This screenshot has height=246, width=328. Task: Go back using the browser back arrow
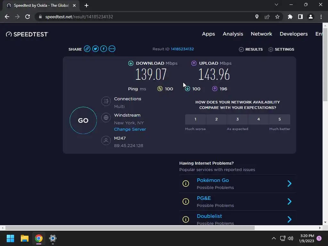click(x=7, y=17)
